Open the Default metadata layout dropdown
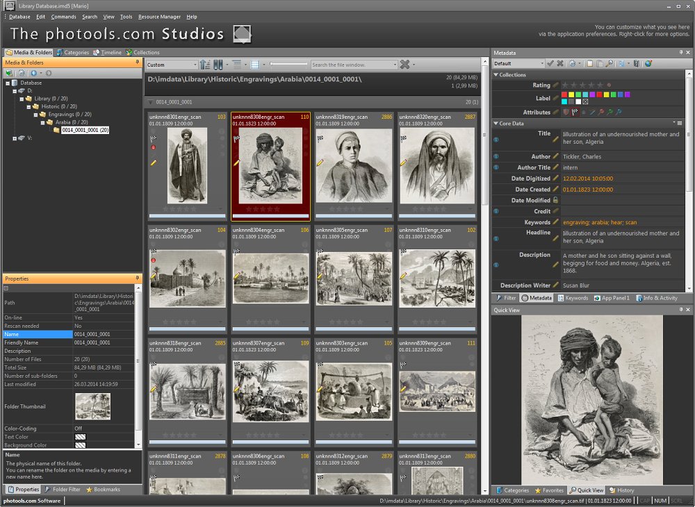The image size is (695, 507). coord(542,63)
